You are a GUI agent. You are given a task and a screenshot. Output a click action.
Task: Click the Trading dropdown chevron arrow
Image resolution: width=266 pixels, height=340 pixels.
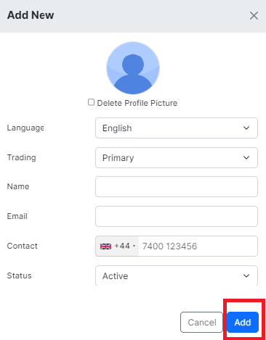(246, 157)
